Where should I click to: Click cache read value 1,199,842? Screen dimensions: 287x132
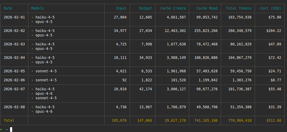pos(208,80)
